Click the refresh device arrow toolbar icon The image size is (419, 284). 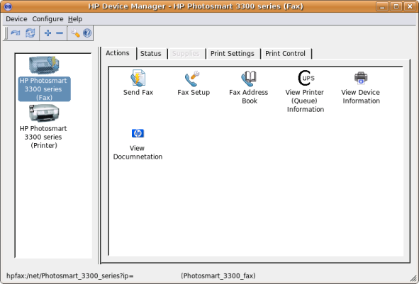tap(16, 33)
